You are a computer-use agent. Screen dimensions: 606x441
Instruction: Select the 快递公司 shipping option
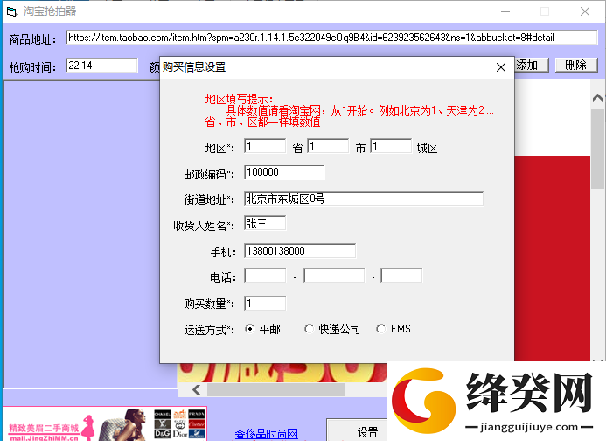point(309,329)
